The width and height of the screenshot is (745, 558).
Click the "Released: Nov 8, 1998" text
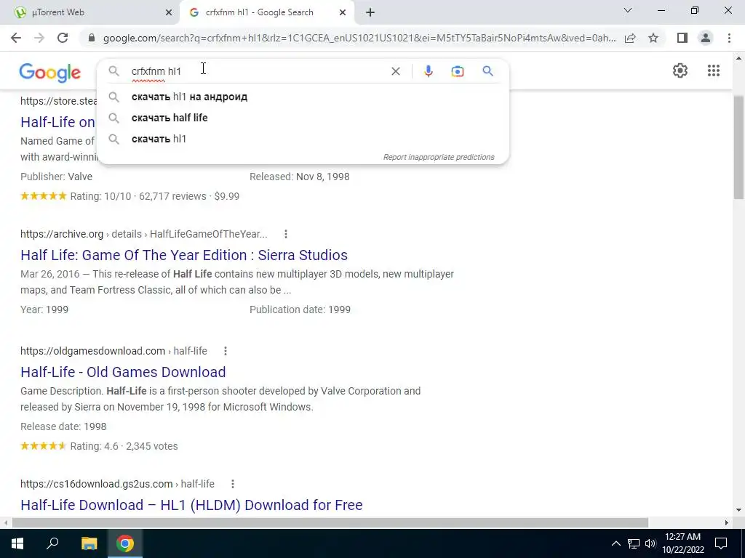click(x=299, y=177)
